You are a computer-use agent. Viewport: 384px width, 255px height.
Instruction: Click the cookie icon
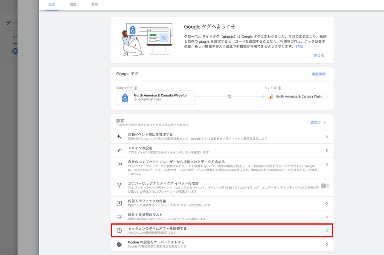click(119, 244)
